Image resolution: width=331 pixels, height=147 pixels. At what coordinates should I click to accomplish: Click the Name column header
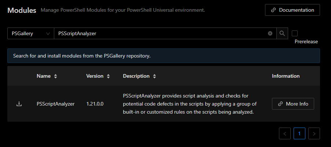[44, 76]
